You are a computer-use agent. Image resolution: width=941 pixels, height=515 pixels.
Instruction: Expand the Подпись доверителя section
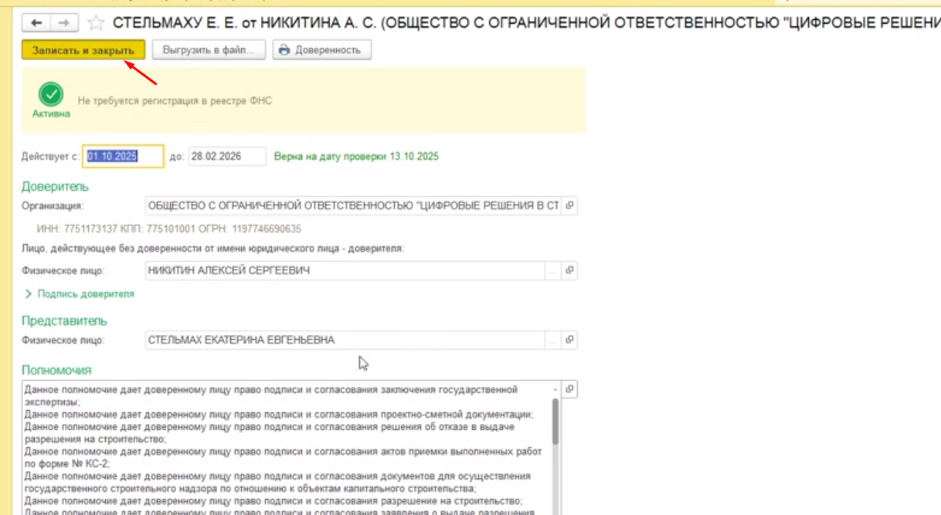(x=29, y=294)
